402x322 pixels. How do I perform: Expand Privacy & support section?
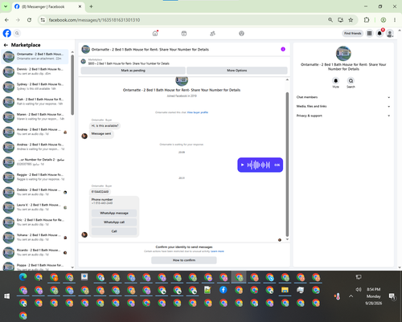tap(343, 116)
